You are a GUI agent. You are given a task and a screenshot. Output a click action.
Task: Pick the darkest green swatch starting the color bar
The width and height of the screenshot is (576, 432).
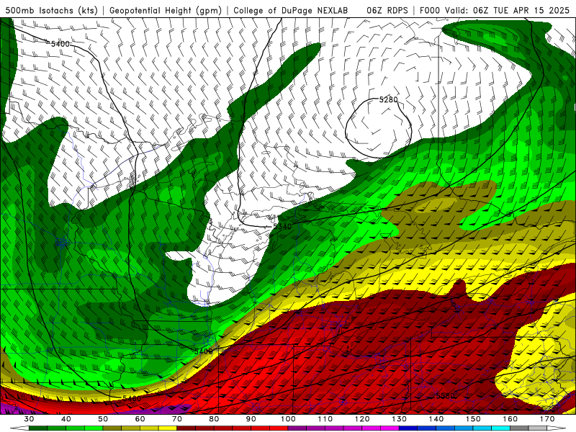click(38, 428)
